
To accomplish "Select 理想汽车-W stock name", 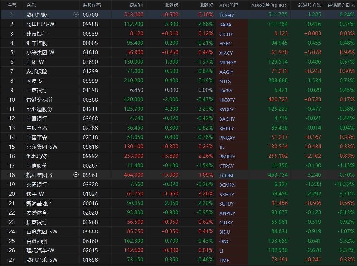I will click(40, 250).
